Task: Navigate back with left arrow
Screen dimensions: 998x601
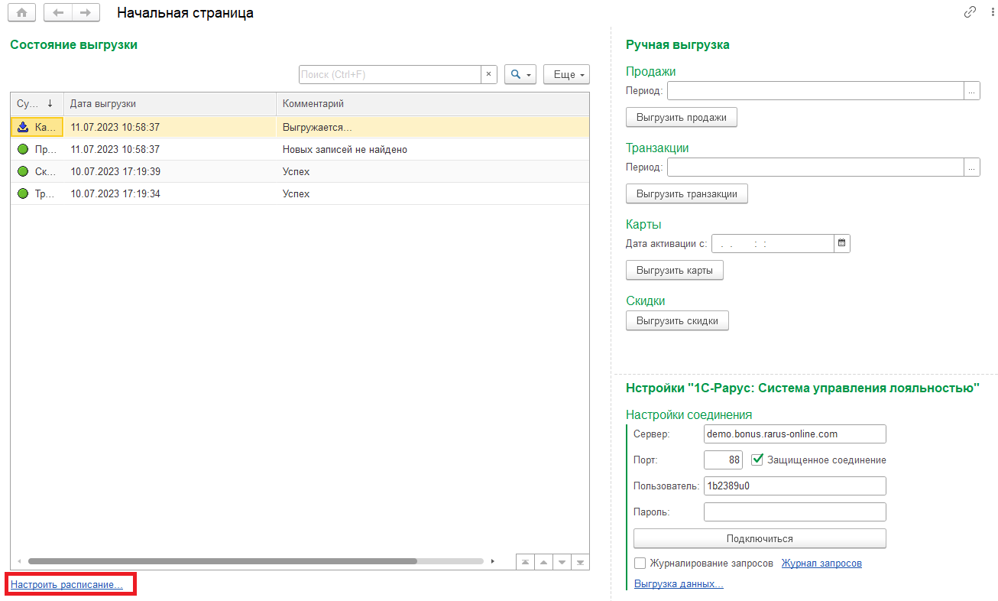Action: [x=58, y=13]
